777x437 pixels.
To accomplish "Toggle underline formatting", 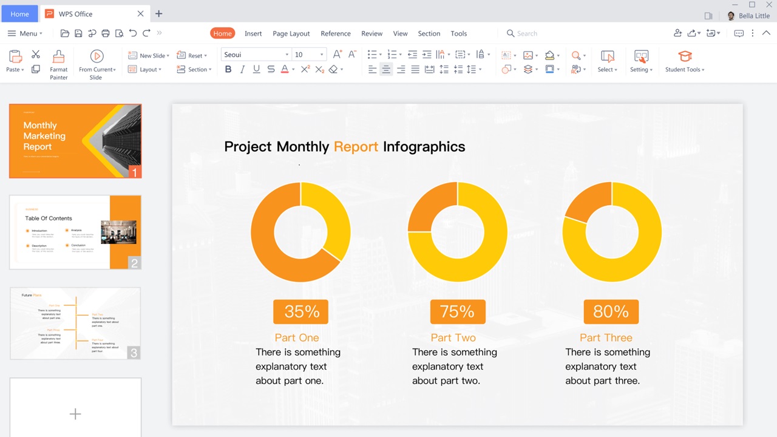I will 256,69.
